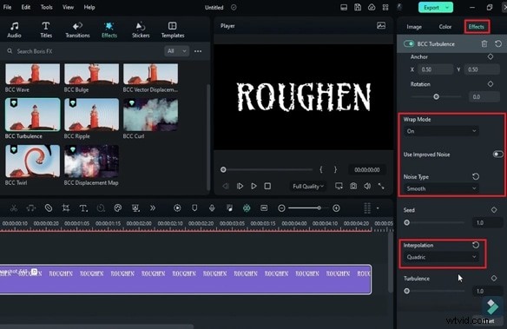Toggle the BCC Turbulence effect on/off
507x329 pixels.
[409, 43]
